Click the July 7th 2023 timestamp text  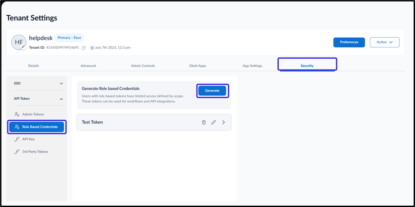pos(112,48)
